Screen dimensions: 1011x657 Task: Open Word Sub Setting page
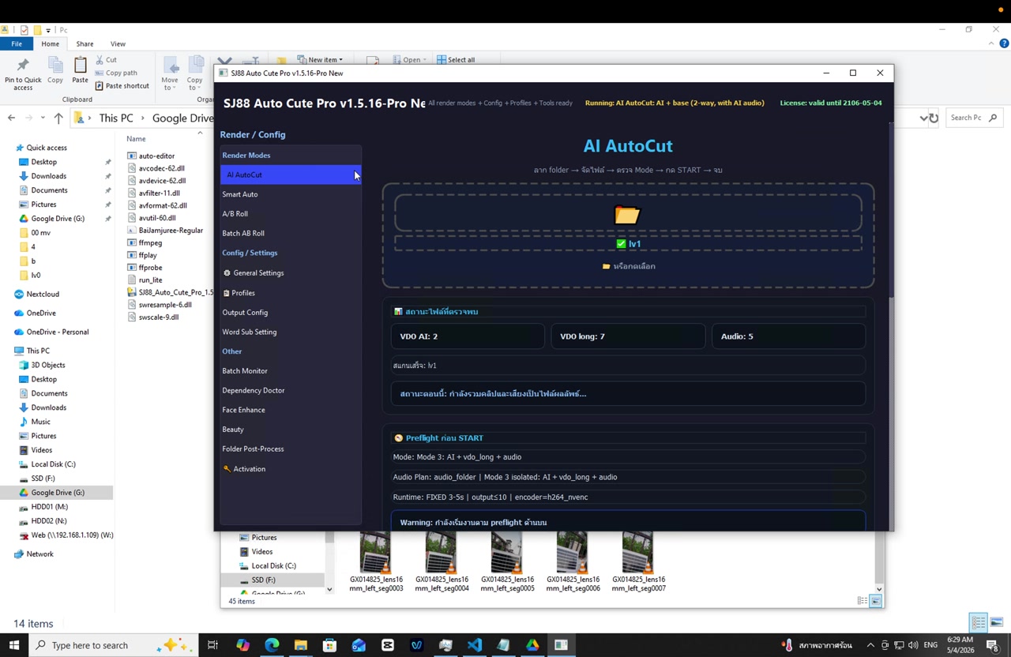coord(291,332)
